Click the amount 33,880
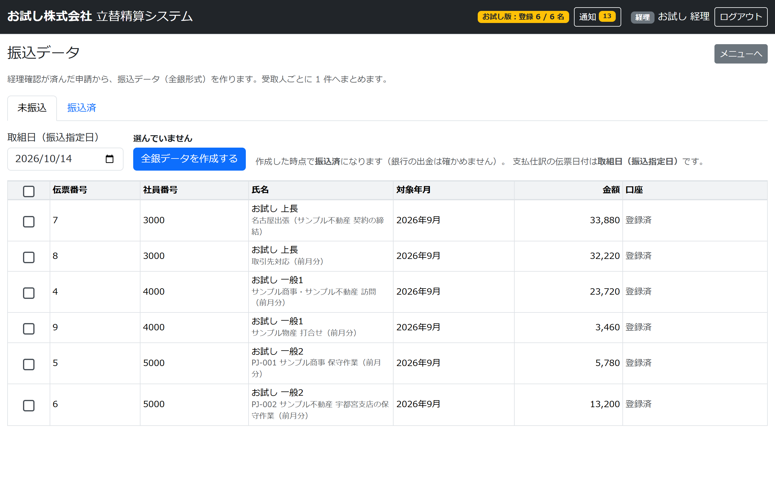The height and width of the screenshot is (484, 775). tap(605, 220)
